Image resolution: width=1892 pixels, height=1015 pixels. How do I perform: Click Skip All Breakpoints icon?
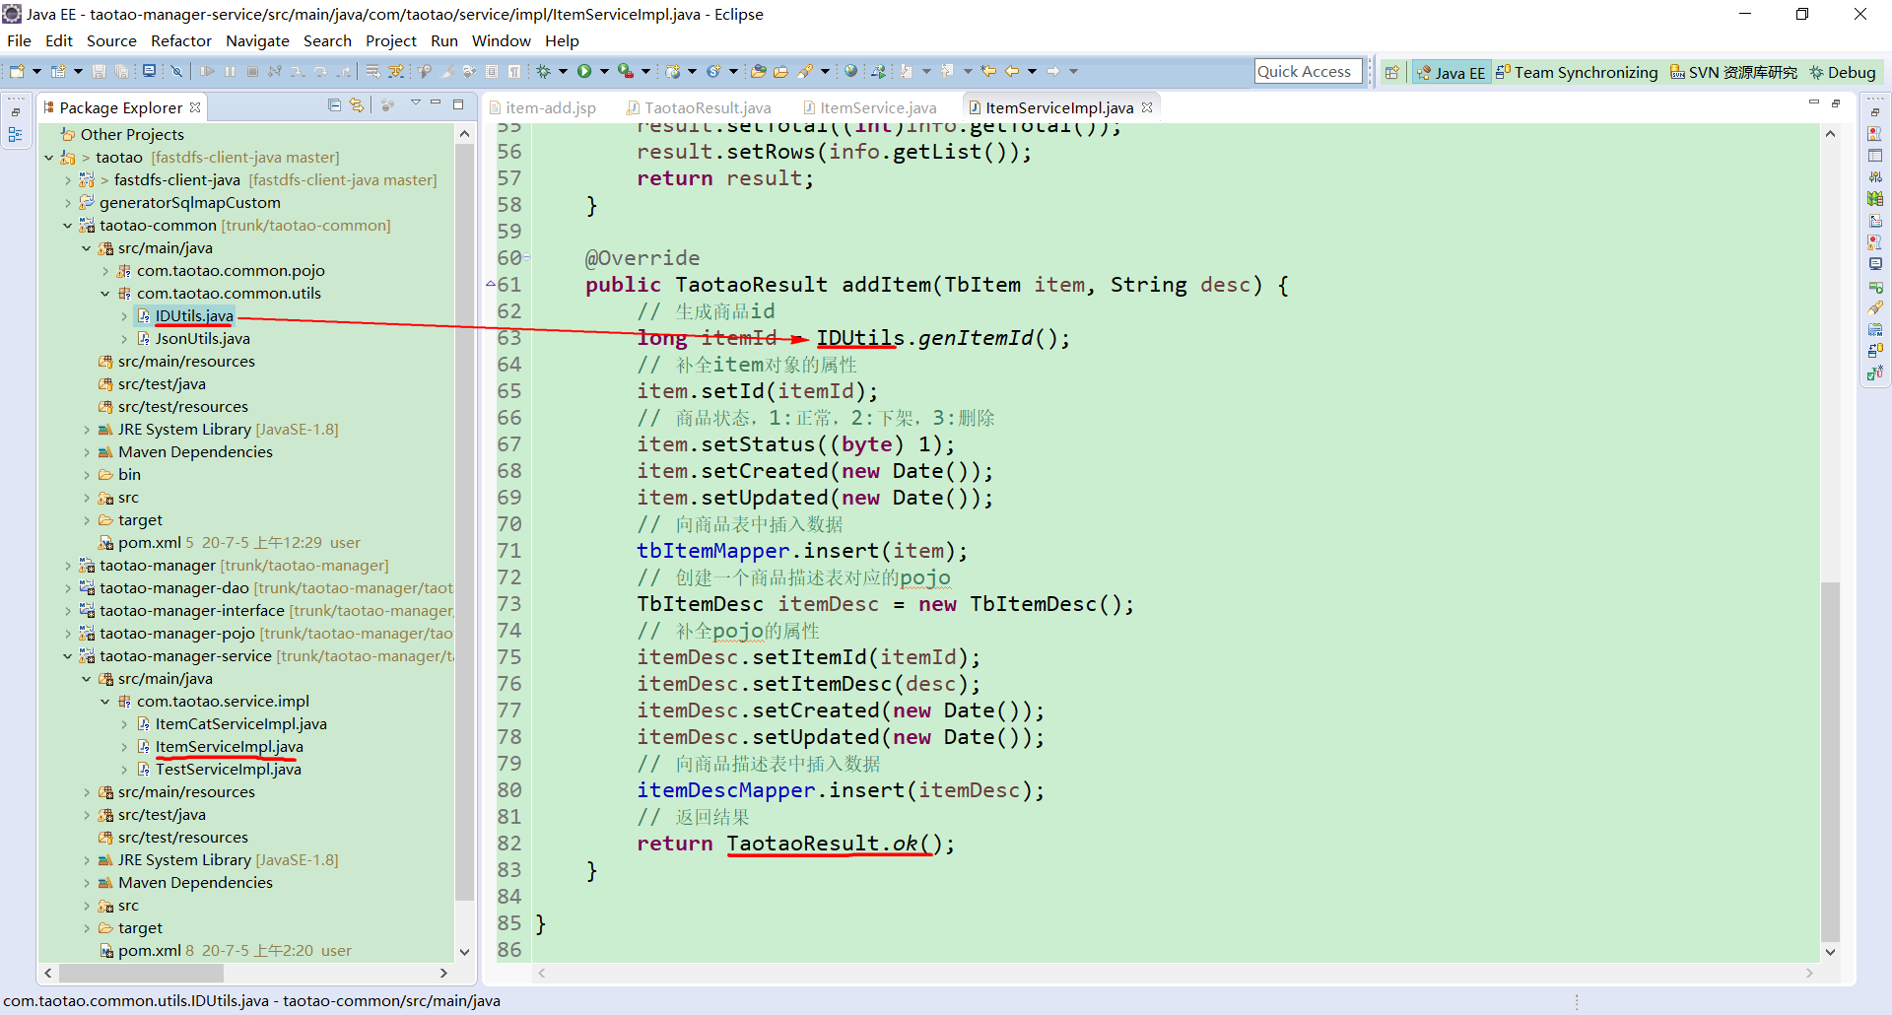176,71
